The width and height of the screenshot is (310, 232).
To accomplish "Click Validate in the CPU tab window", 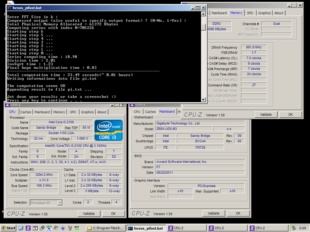I will click(89, 214).
